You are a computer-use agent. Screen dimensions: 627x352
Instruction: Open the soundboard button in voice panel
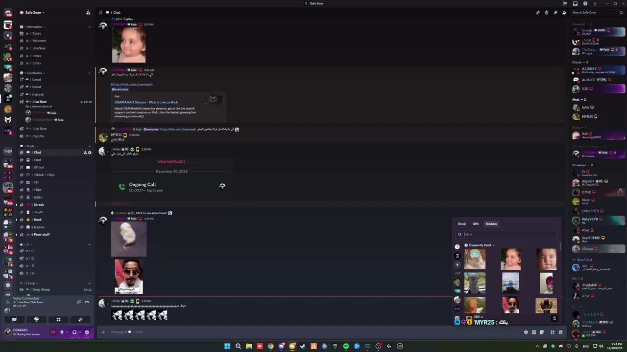point(80,319)
